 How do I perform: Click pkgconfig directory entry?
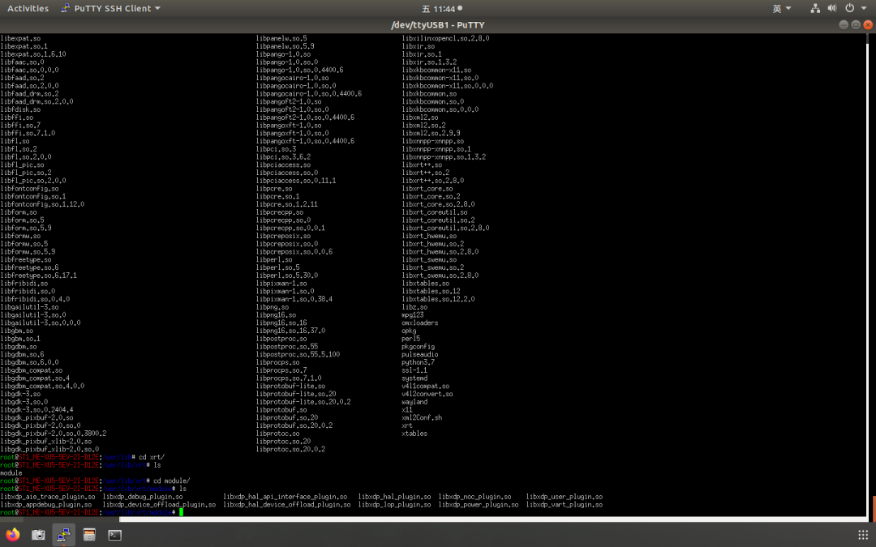[x=419, y=347]
